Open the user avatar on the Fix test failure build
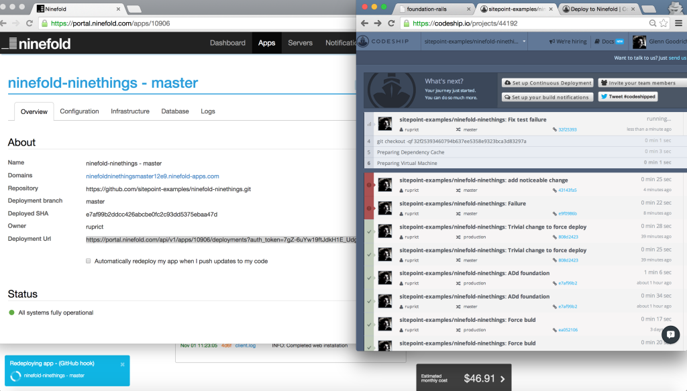This screenshot has height=391, width=687. 385,123
